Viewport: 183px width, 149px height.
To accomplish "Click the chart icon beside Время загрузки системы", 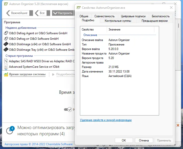I will click(6, 74).
